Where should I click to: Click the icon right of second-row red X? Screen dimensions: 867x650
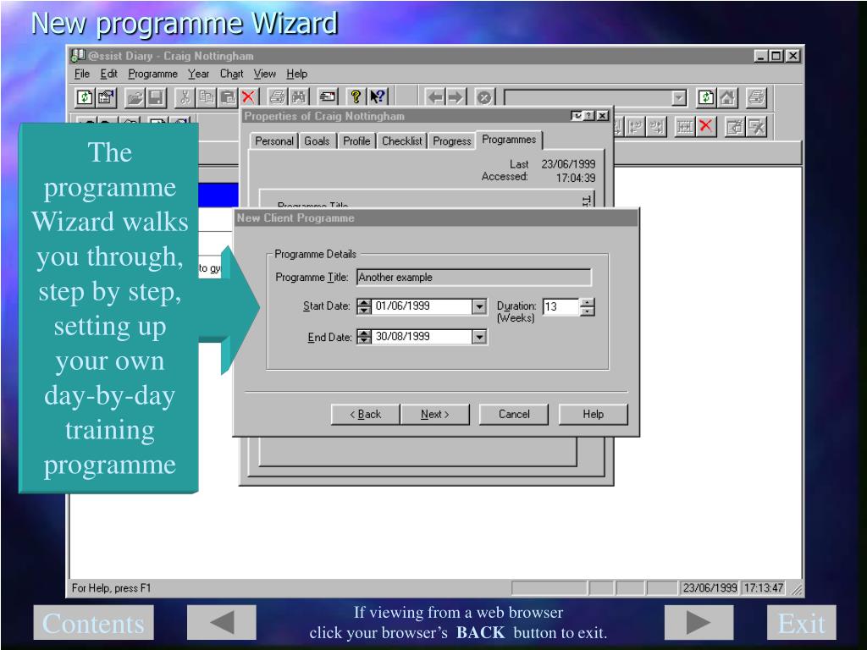click(735, 127)
